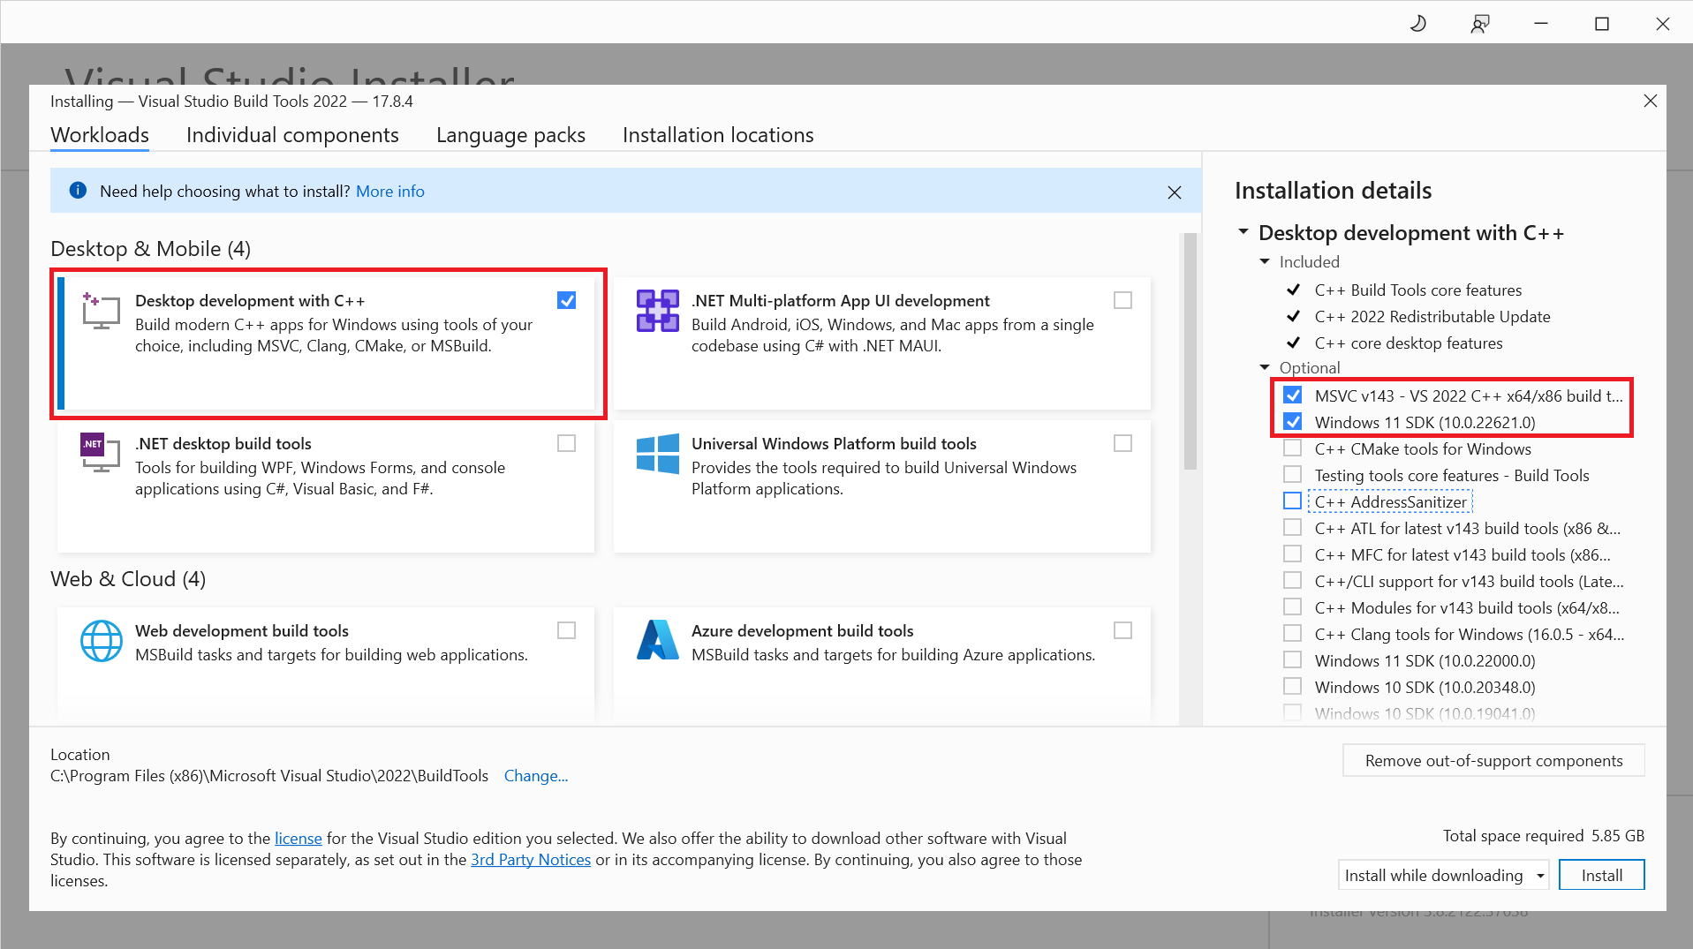Viewport: 1693px width, 949px height.
Task: Click the .NET desktop build tools icon
Action: 101,453
